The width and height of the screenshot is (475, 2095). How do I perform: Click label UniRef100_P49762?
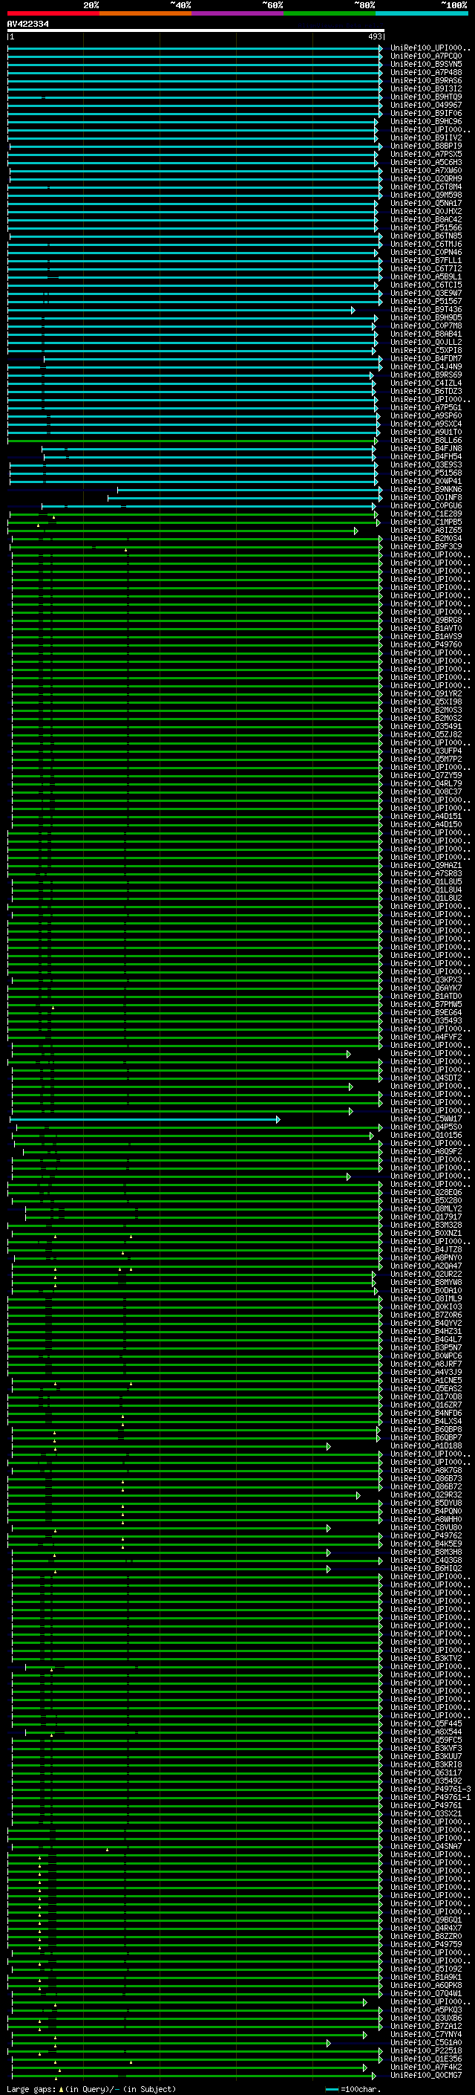[426, 1535]
